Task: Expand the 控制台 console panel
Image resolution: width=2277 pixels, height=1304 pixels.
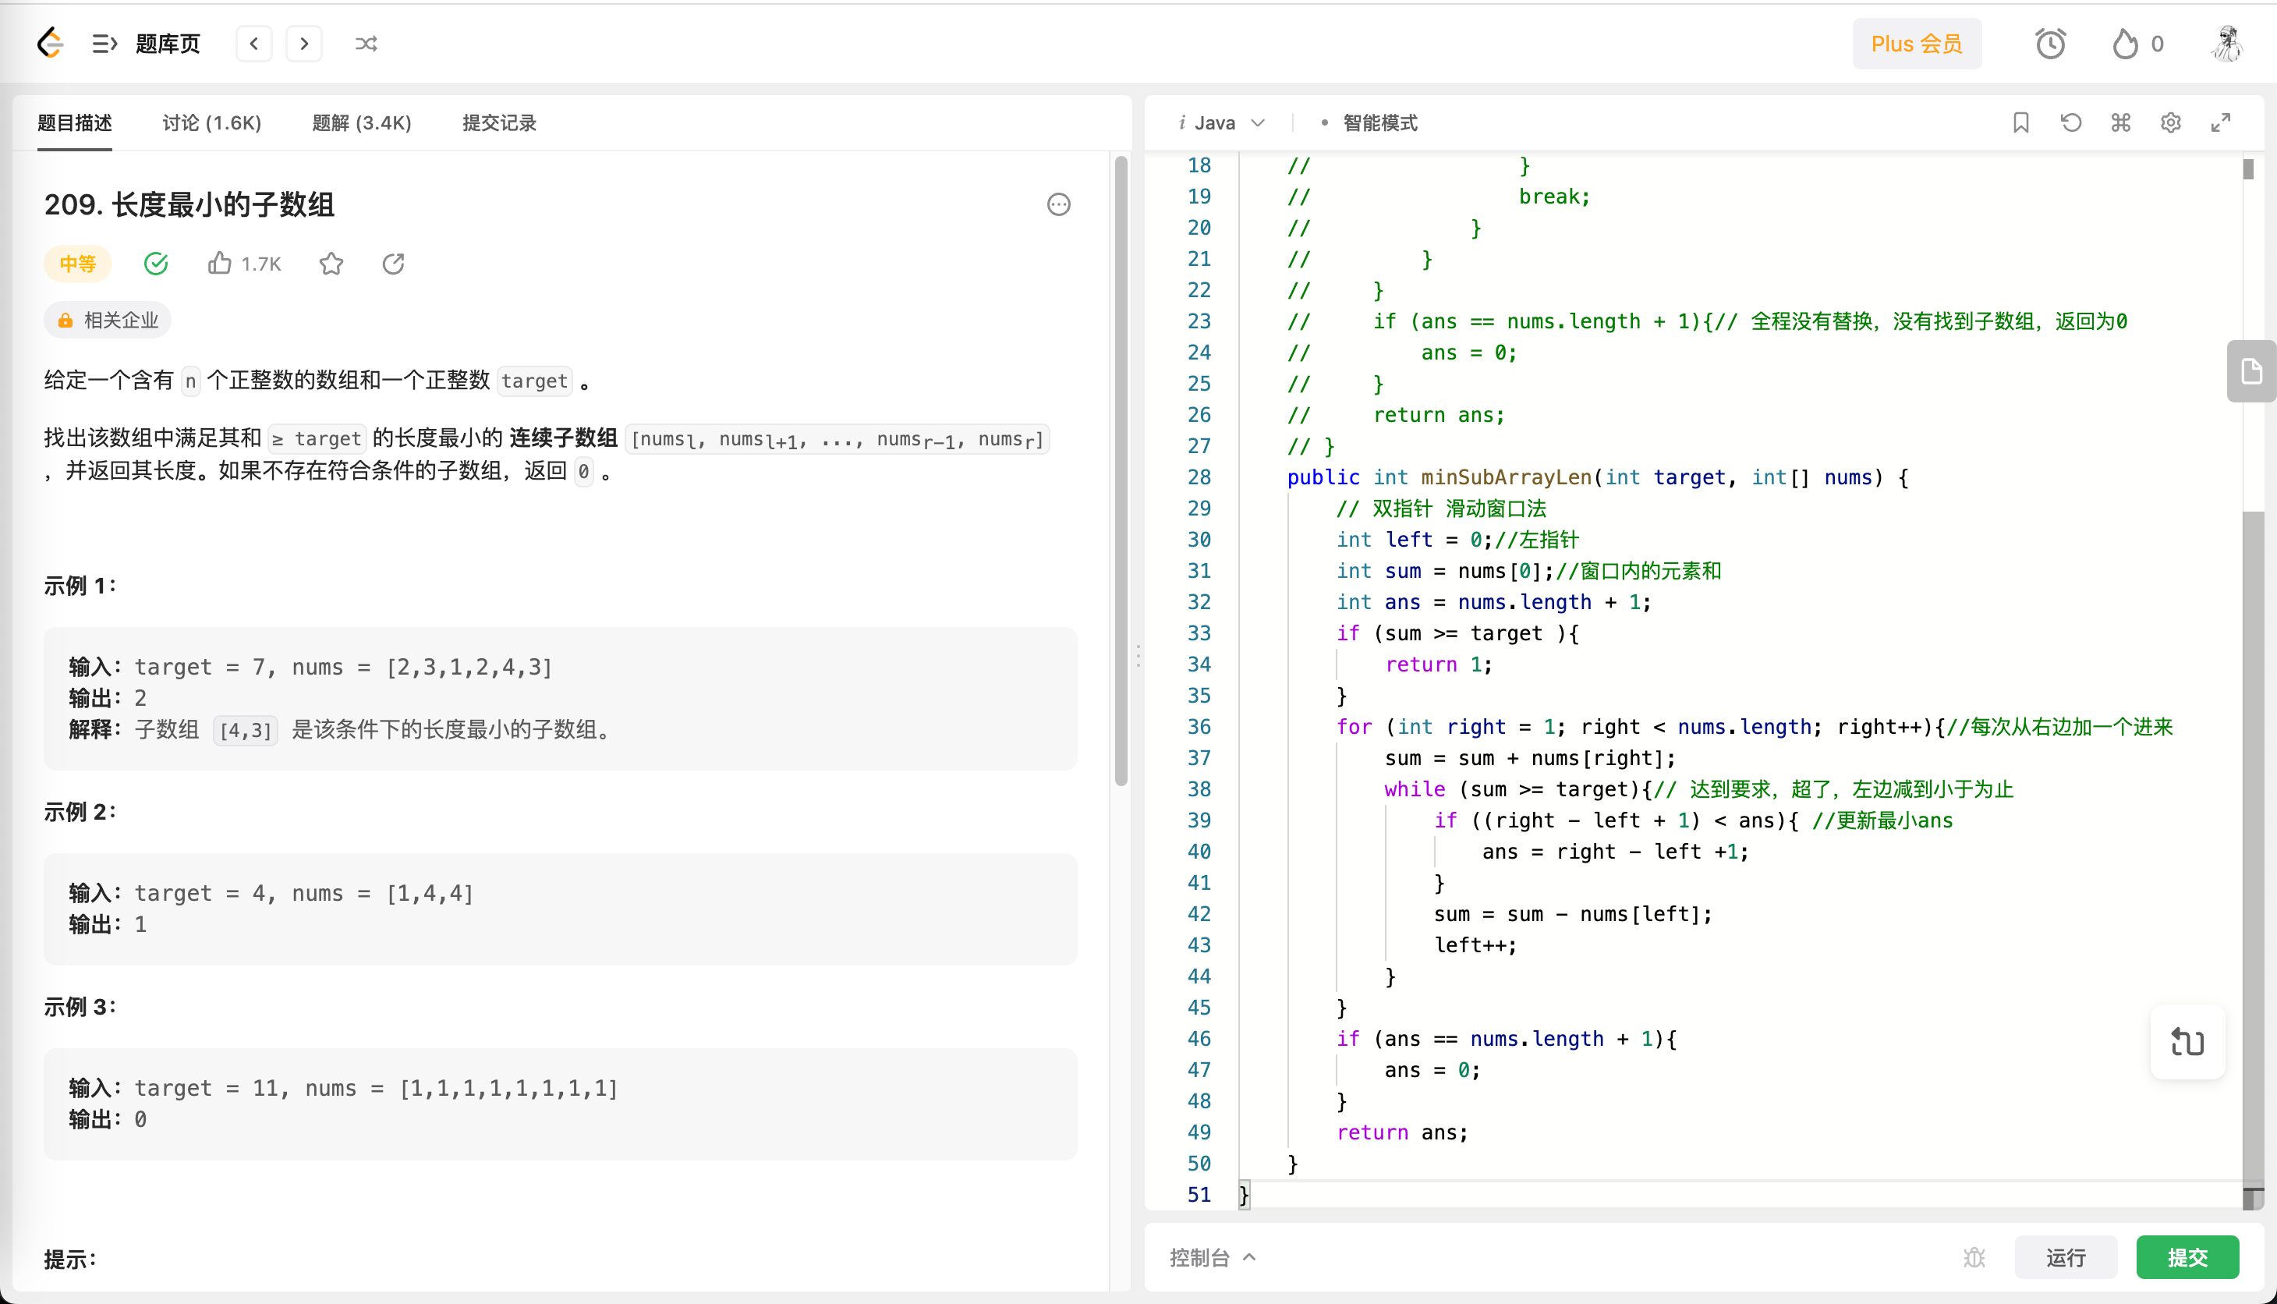Action: [1212, 1257]
